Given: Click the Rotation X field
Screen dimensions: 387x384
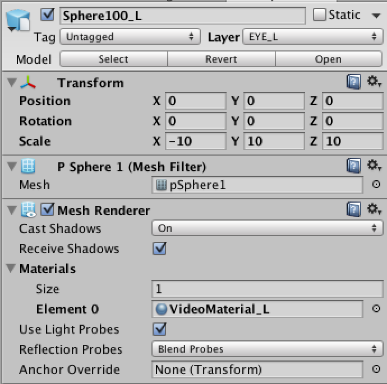Looking at the screenshot, I should point(196,121).
